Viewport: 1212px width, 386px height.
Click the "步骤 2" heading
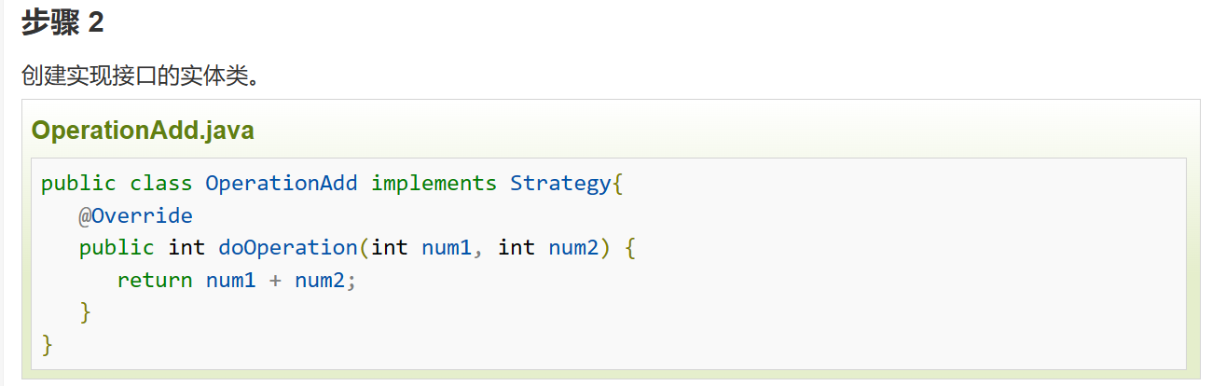pos(62,23)
